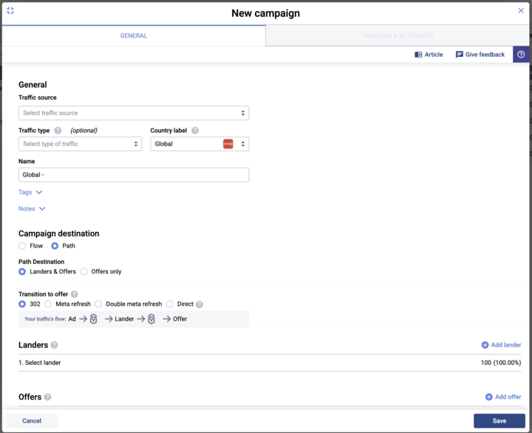Switch to the General tab
532x433 pixels.
134,35
